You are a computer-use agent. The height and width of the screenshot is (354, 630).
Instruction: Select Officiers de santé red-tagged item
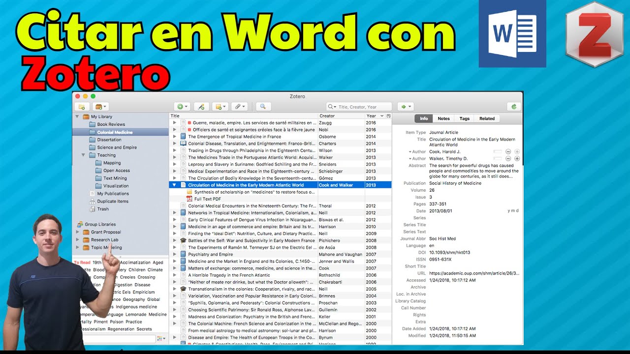pos(253,130)
